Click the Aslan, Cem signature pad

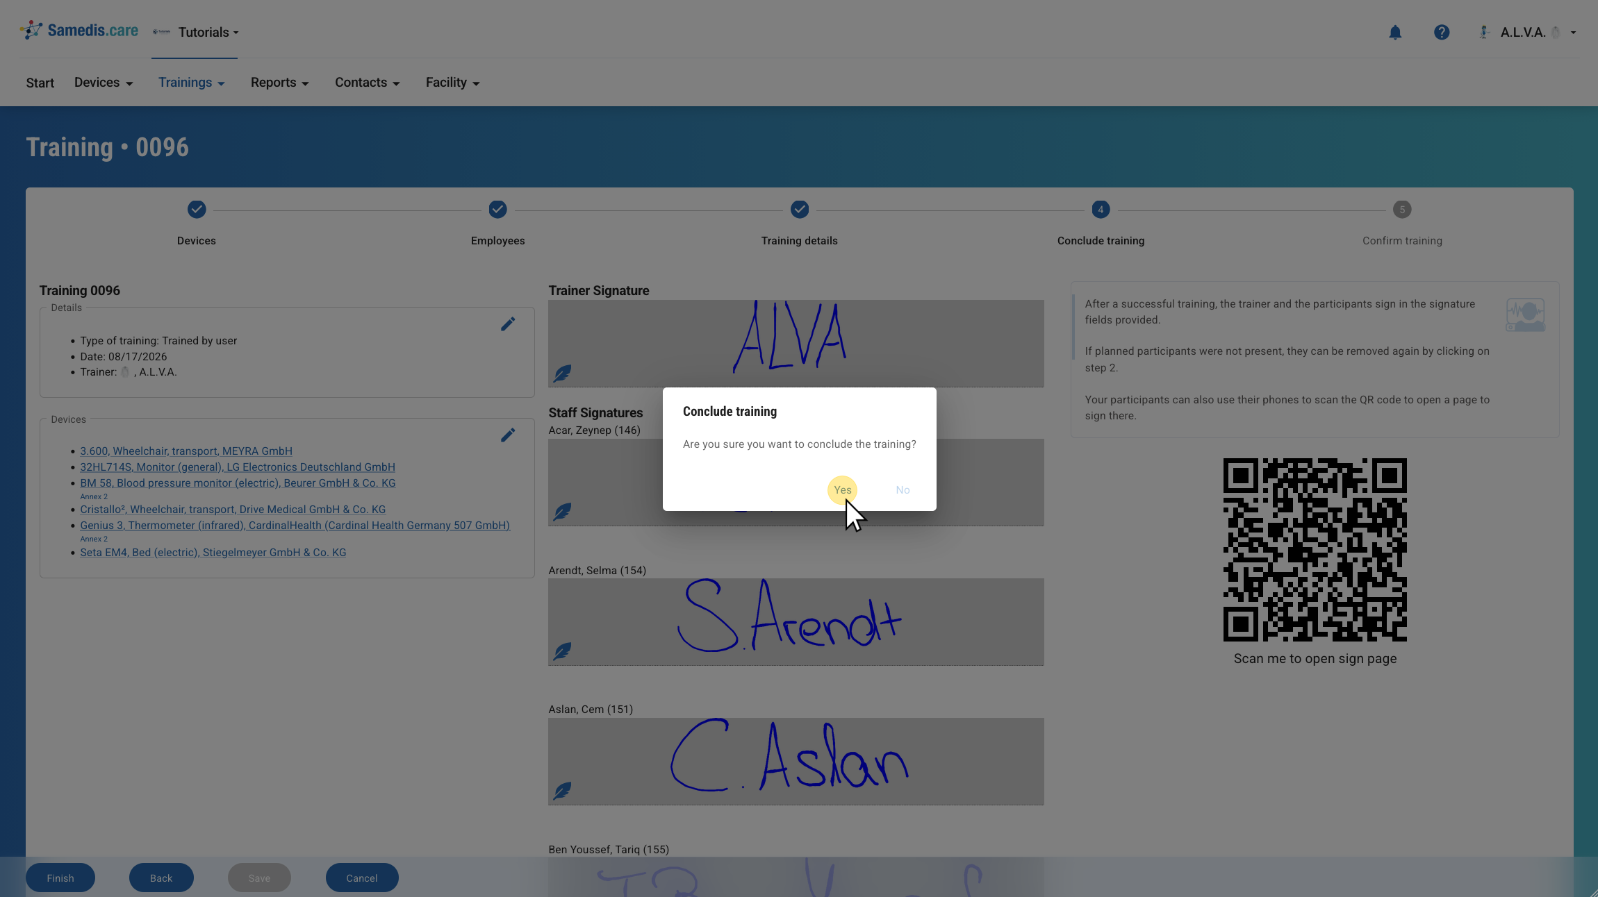pyautogui.click(x=796, y=762)
